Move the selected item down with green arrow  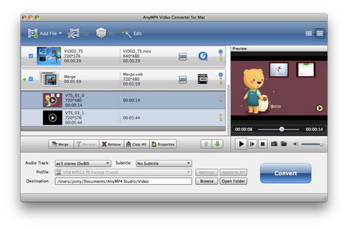coord(217,144)
